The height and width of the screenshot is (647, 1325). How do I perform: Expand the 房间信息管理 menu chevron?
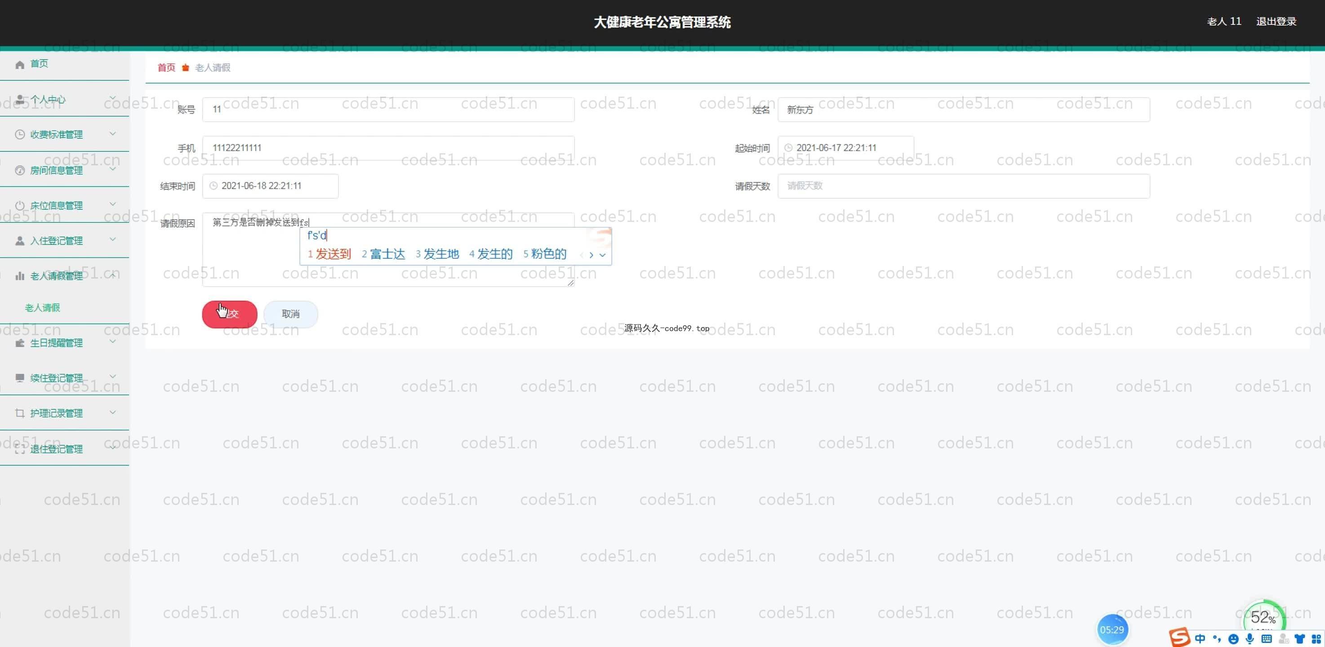coord(112,168)
